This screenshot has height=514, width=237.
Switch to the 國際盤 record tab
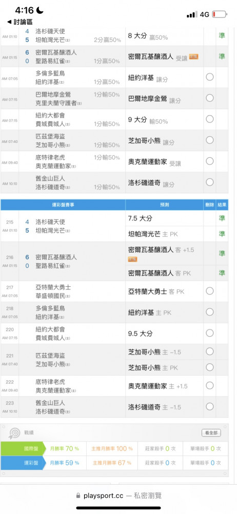22,448
